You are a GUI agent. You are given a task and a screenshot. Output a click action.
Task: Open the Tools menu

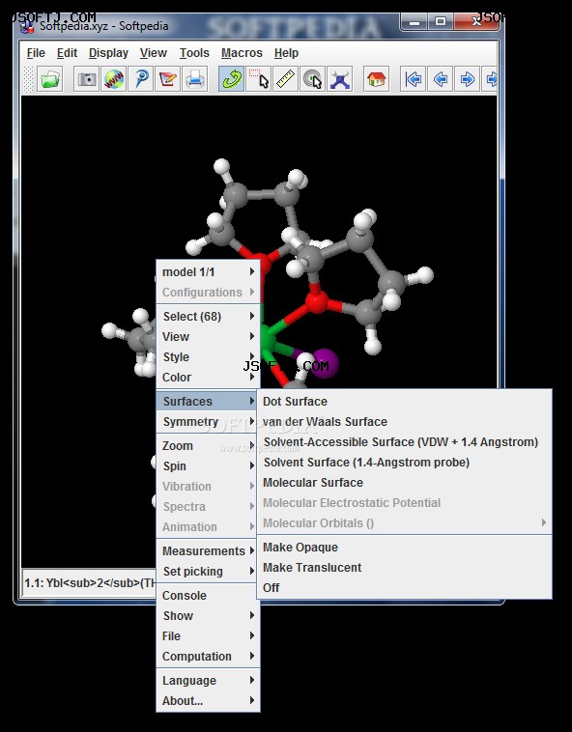[x=194, y=53]
